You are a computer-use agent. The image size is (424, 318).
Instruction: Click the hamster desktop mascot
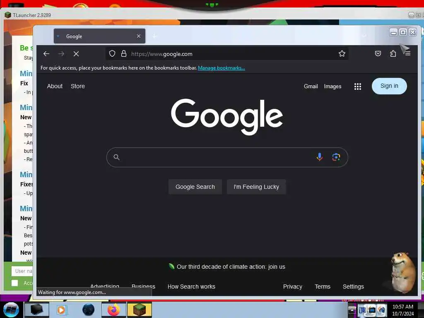(402, 273)
